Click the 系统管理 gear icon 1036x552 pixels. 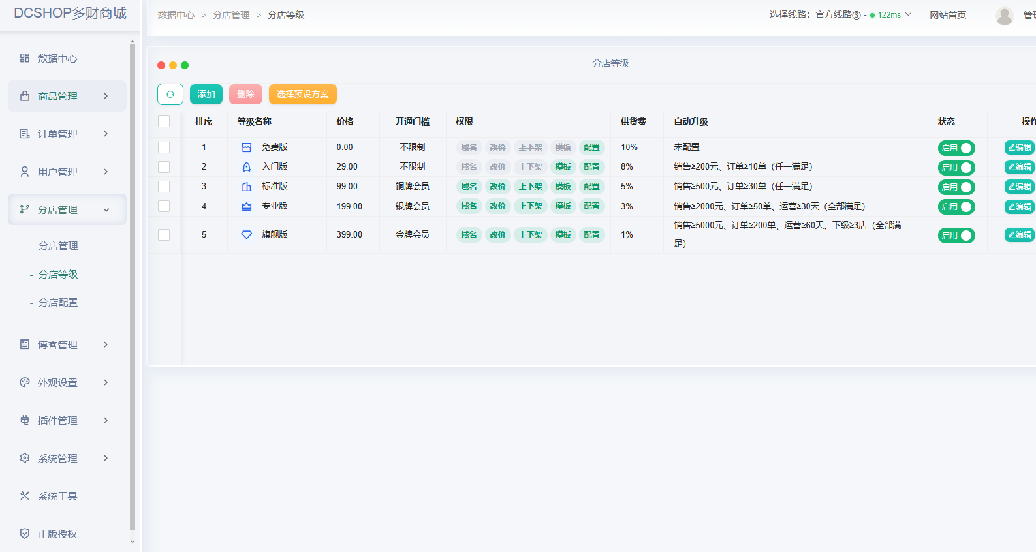(x=25, y=458)
